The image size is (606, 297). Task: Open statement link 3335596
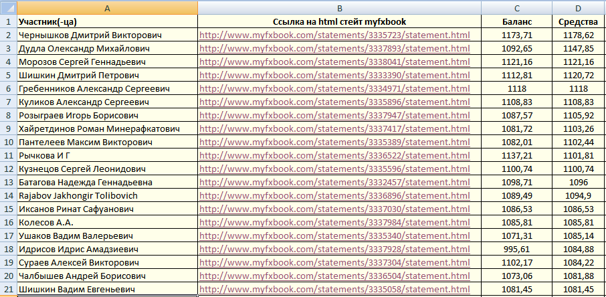click(334, 169)
